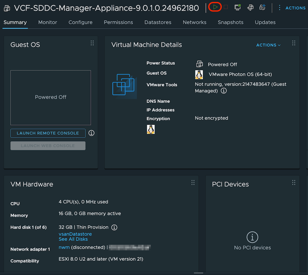Click the "4 CPU(s), 0 MHz used" value
308x275 pixels.
83,202
